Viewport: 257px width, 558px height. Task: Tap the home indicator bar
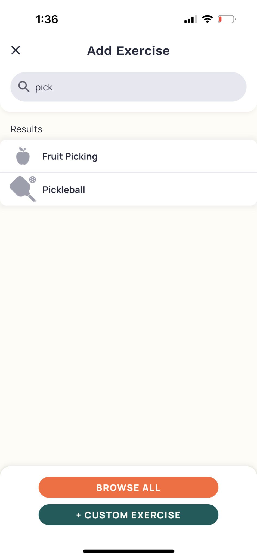(x=128, y=551)
